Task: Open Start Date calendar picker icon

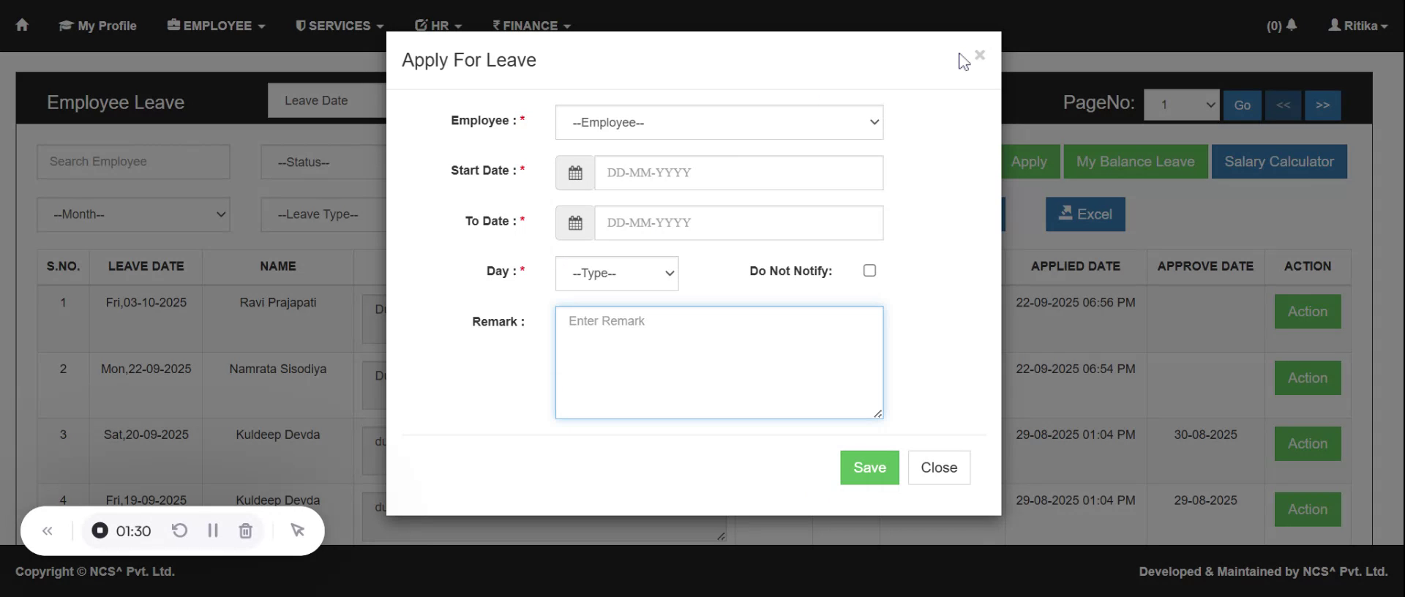Action: (x=575, y=173)
